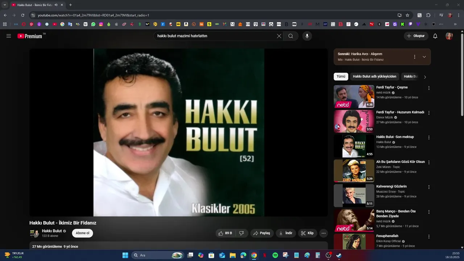The image size is (464, 261).
Task: Collapse the mix playlist panel chevron
Action: pos(424,57)
